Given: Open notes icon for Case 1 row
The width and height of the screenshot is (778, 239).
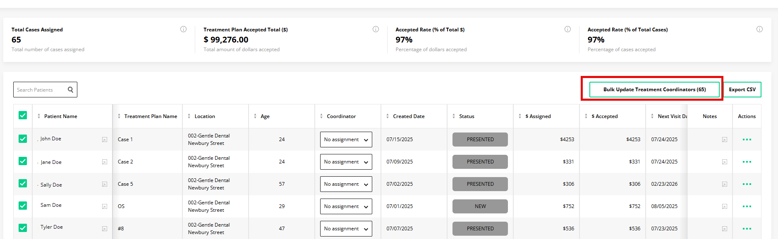Looking at the screenshot, I should pos(725,140).
